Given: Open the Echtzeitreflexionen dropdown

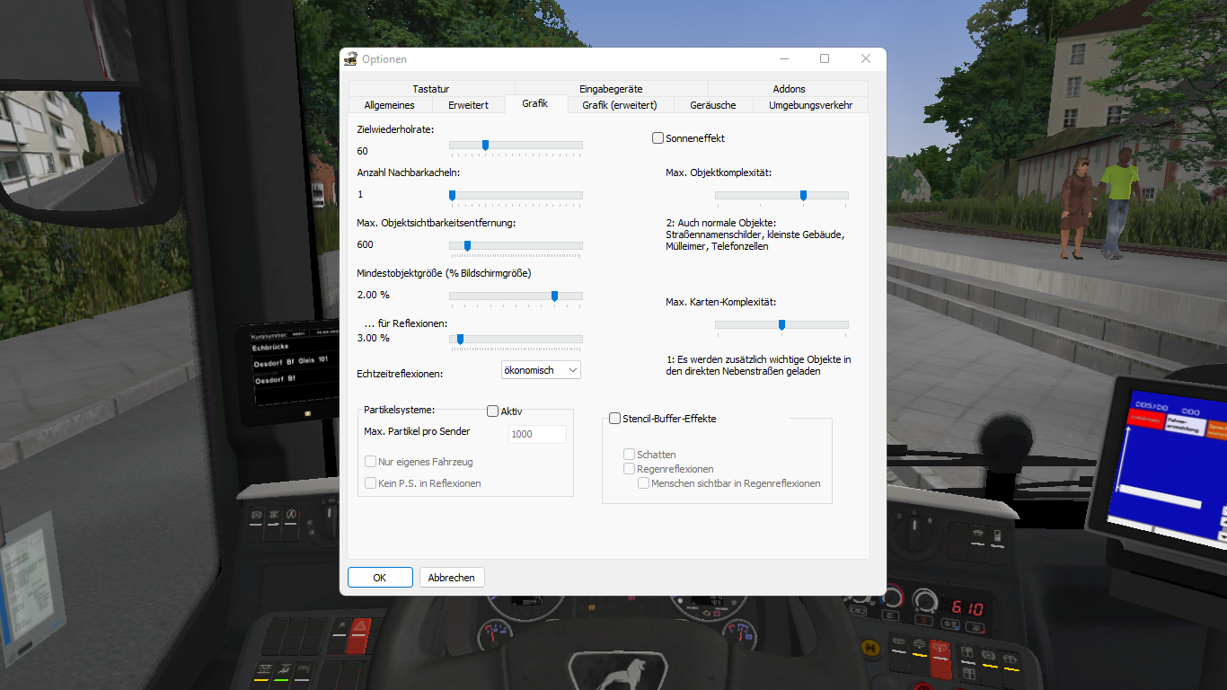Looking at the screenshot, I should coord(541,370).
